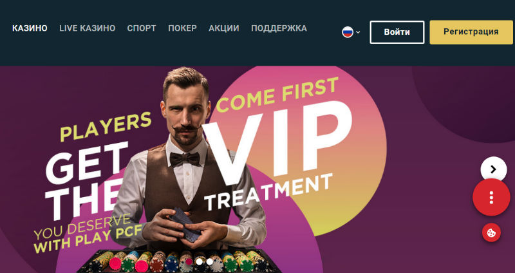
Task: Jump to the third carousel slide dot
Action: click(210, 262)
